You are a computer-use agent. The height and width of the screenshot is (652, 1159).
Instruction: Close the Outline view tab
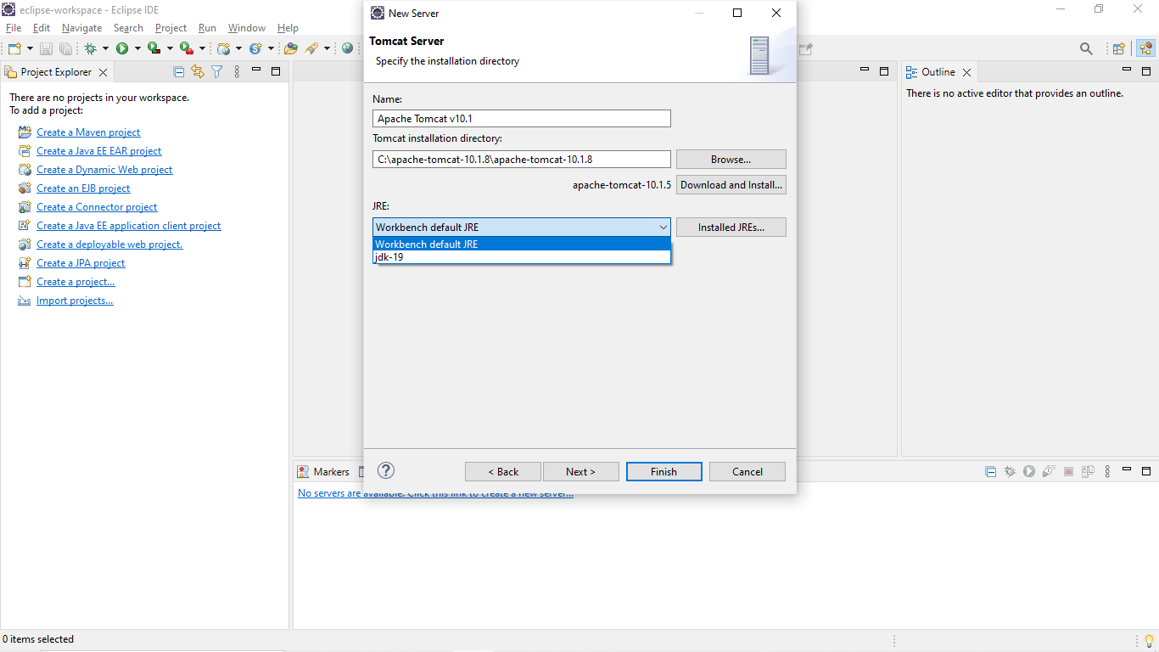click(966, 73)
